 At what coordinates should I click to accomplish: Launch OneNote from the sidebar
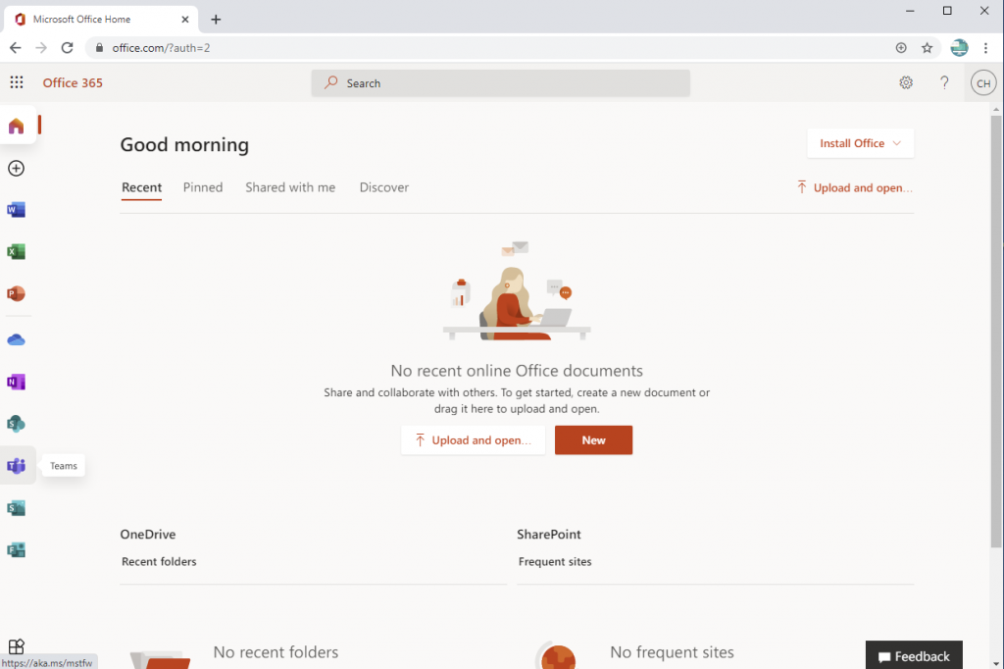pyautogui.click(x=16, y=383)
